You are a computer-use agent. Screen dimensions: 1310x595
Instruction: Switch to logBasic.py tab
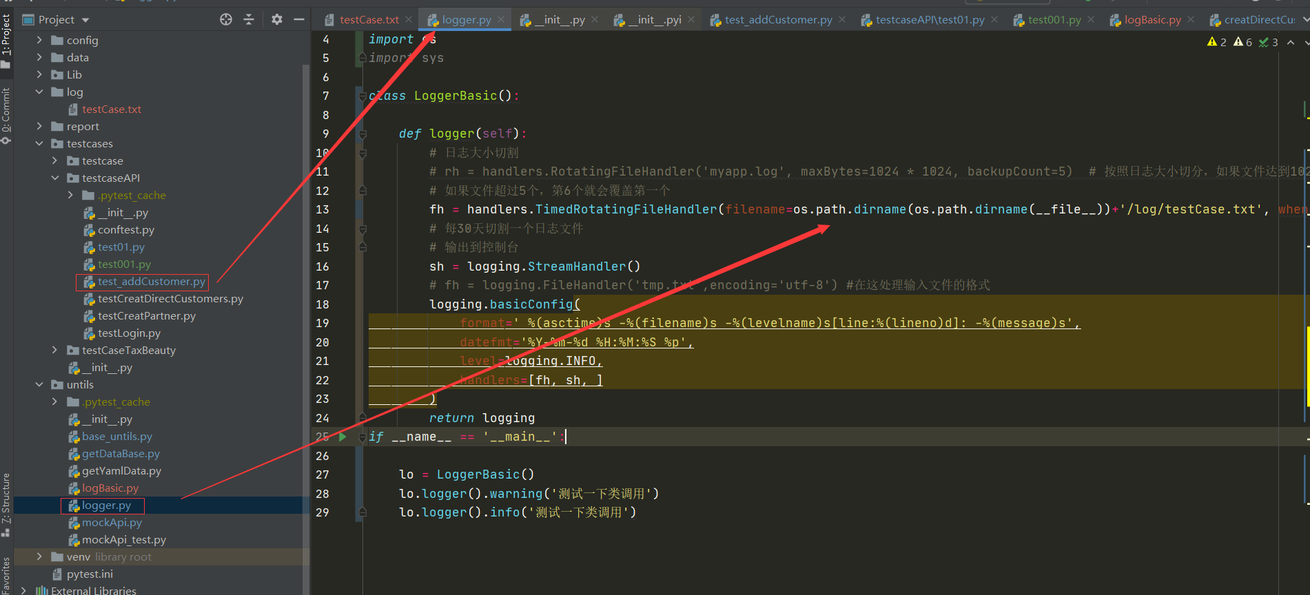click(1152, 20)
